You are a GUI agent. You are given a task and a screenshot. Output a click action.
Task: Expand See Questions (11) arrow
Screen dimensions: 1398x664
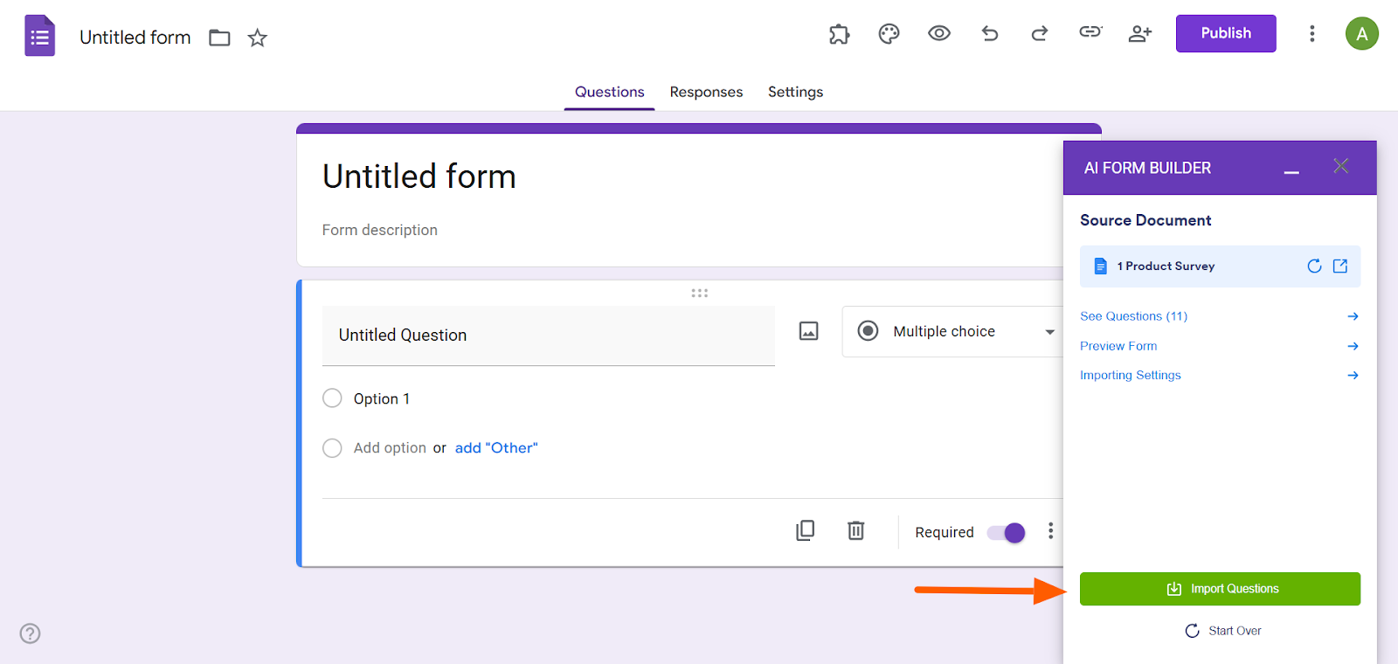[1353, 316]
